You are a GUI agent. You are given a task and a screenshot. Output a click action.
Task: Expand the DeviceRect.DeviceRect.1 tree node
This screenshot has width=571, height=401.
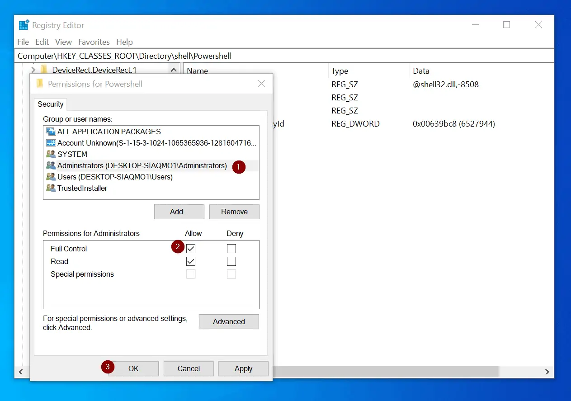(33, 70)
